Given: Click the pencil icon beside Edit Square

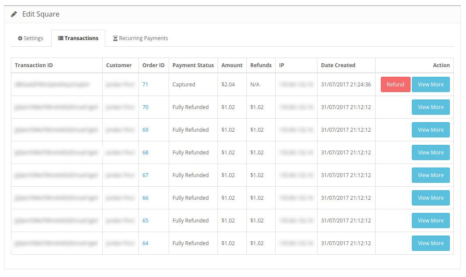Looking at the screenshot, I should point(14,14).
